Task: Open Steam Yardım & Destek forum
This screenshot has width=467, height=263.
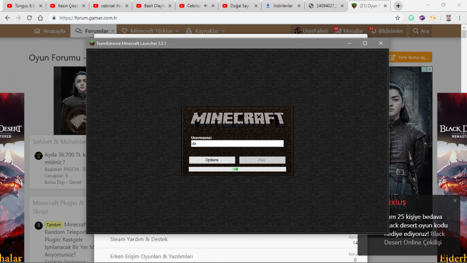Action: [x=139, y=239]
